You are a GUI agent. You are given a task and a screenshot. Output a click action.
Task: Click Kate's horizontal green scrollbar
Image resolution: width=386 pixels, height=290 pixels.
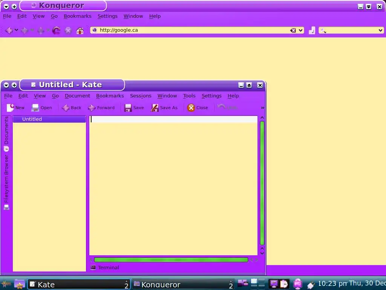tap(171, 260)
